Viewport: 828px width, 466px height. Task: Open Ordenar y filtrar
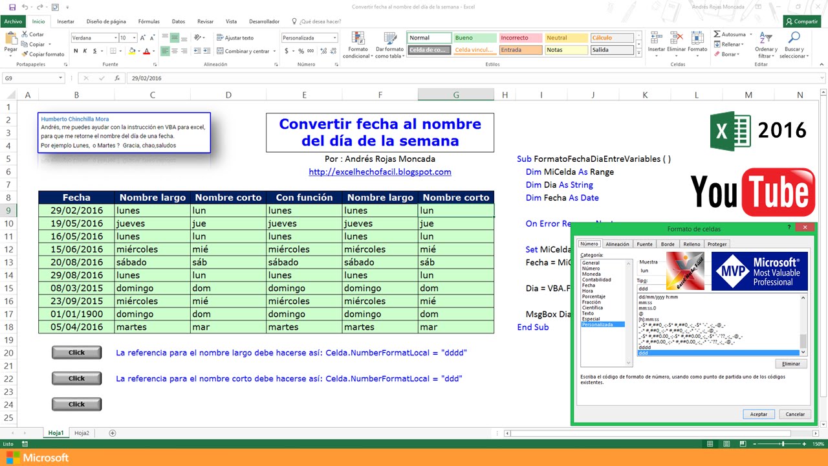(x=766, y=45)
